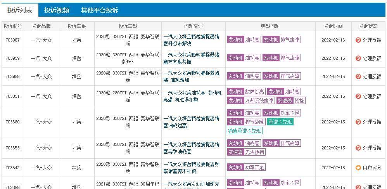Click 探岳 series cell in row 703653

(76, 148)
